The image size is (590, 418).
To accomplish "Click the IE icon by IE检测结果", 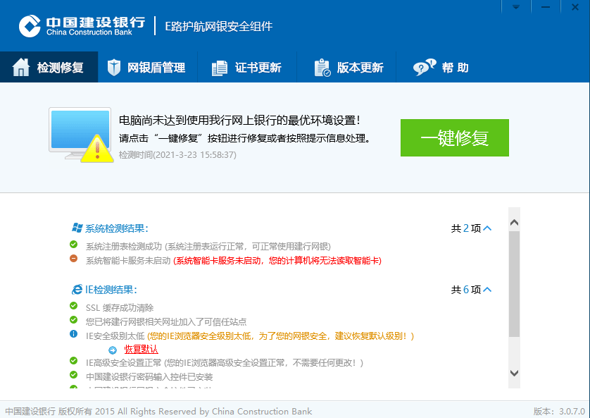I will [77, 289].
